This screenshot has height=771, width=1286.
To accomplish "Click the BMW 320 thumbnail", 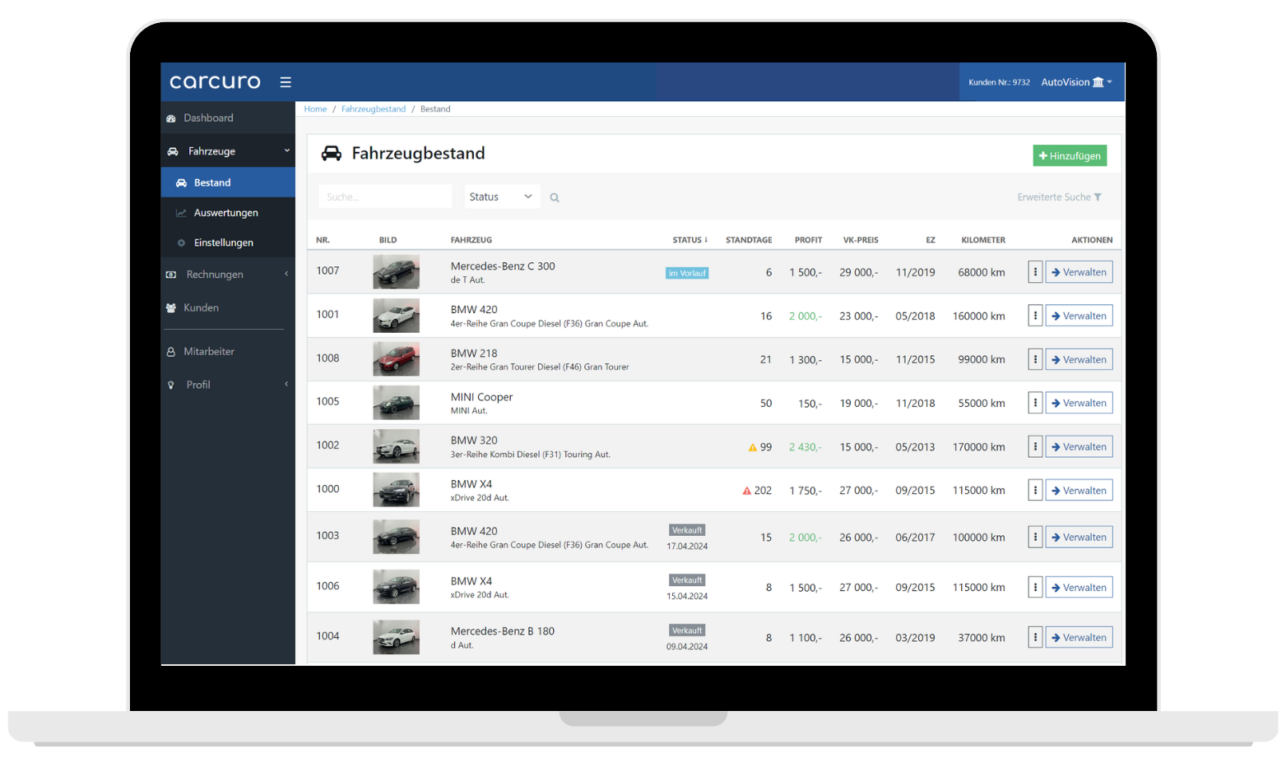I will 396,446.
